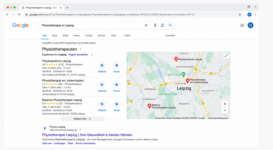Click the Weitere Orte button

pos(82,119)
